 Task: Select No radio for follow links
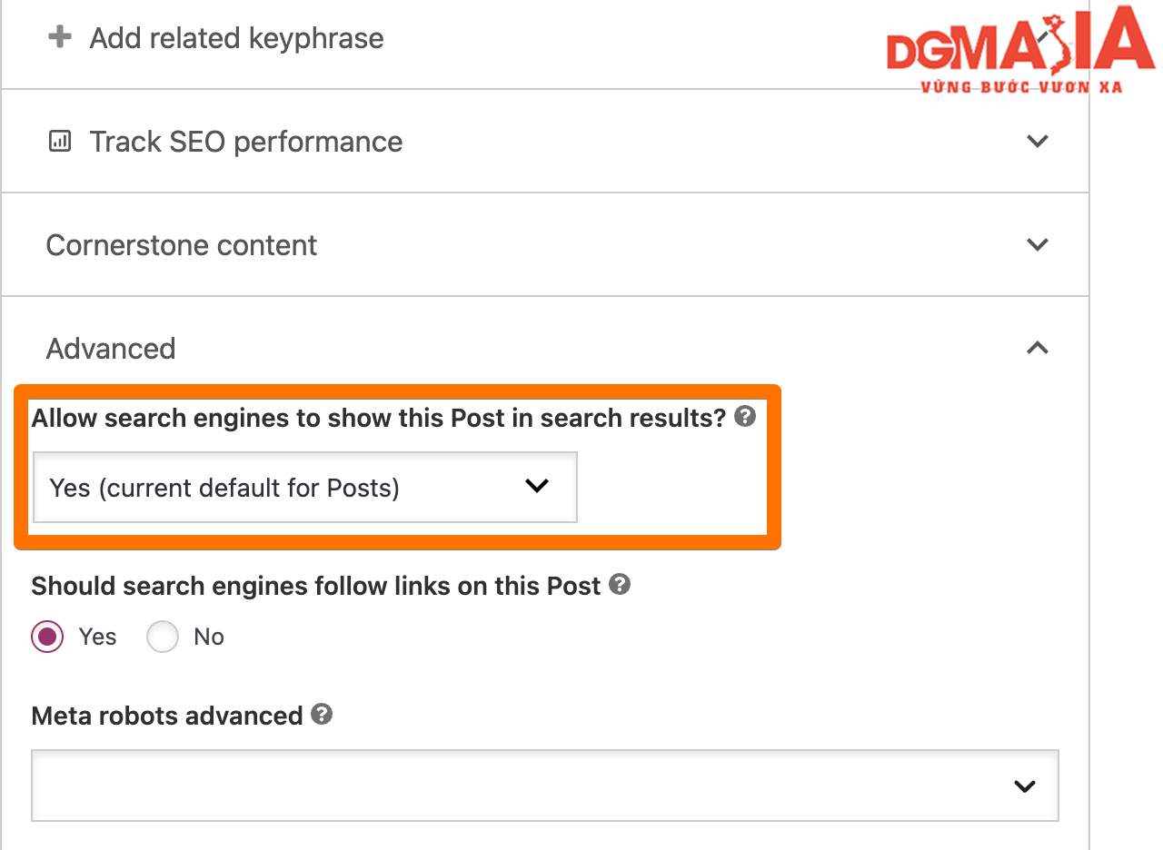pos(162,637)
